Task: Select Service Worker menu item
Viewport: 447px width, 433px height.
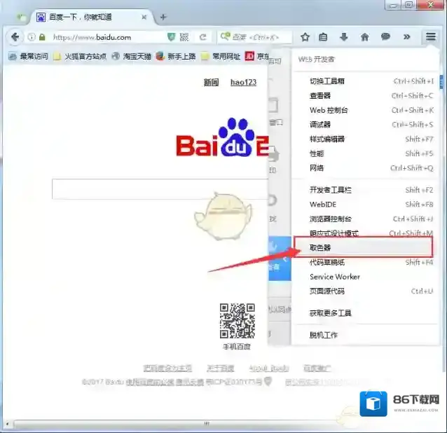Action: coord(366,277)
